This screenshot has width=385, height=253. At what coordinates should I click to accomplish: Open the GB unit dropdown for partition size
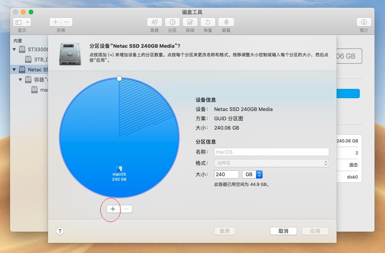253,174
